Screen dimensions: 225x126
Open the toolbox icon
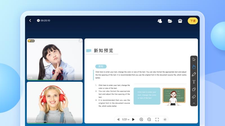pos(180,21)
